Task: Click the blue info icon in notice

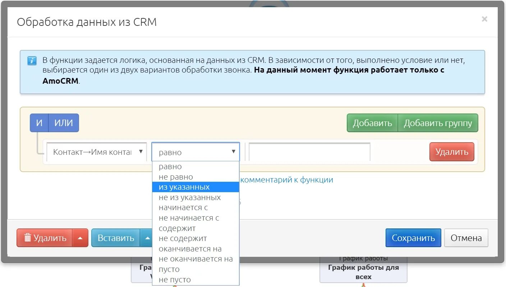Action: click(32, 61)
